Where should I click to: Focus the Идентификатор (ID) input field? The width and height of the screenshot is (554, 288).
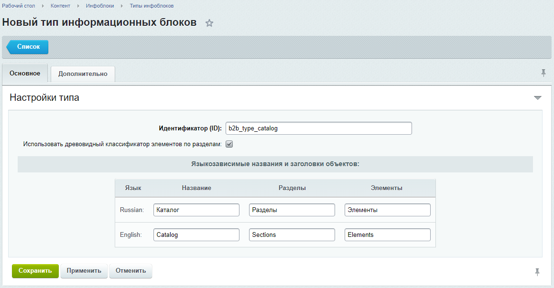click(x=319, y=128)
